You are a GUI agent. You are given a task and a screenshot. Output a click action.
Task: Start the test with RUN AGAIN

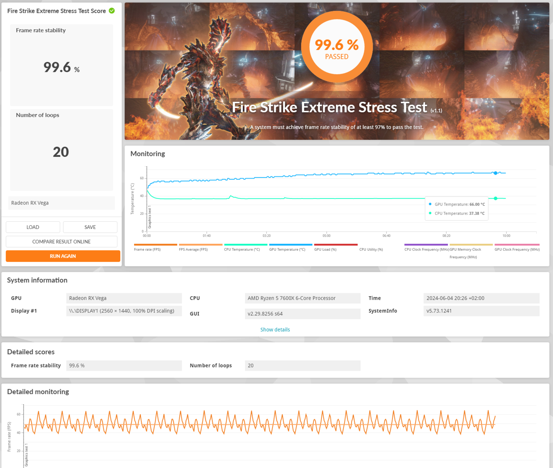[63, 256]
